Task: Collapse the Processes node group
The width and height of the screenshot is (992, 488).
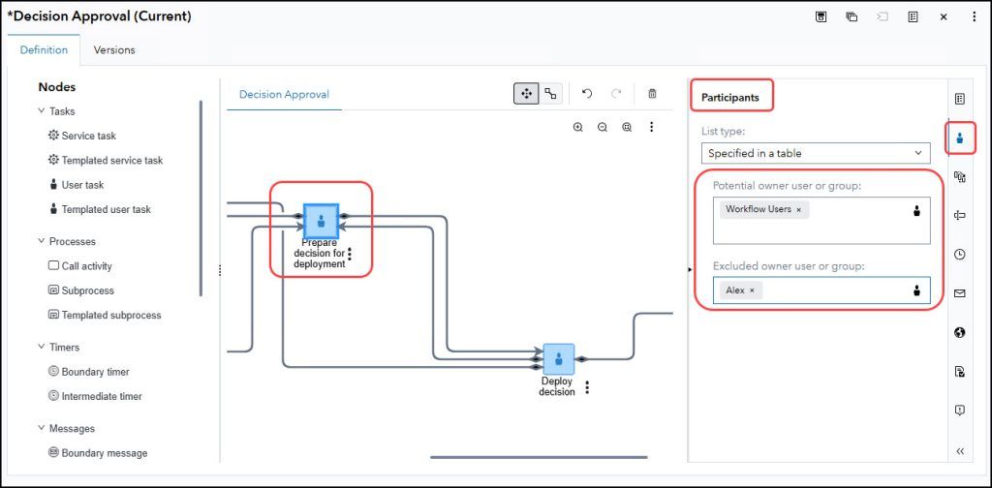Action: [42, 241]
